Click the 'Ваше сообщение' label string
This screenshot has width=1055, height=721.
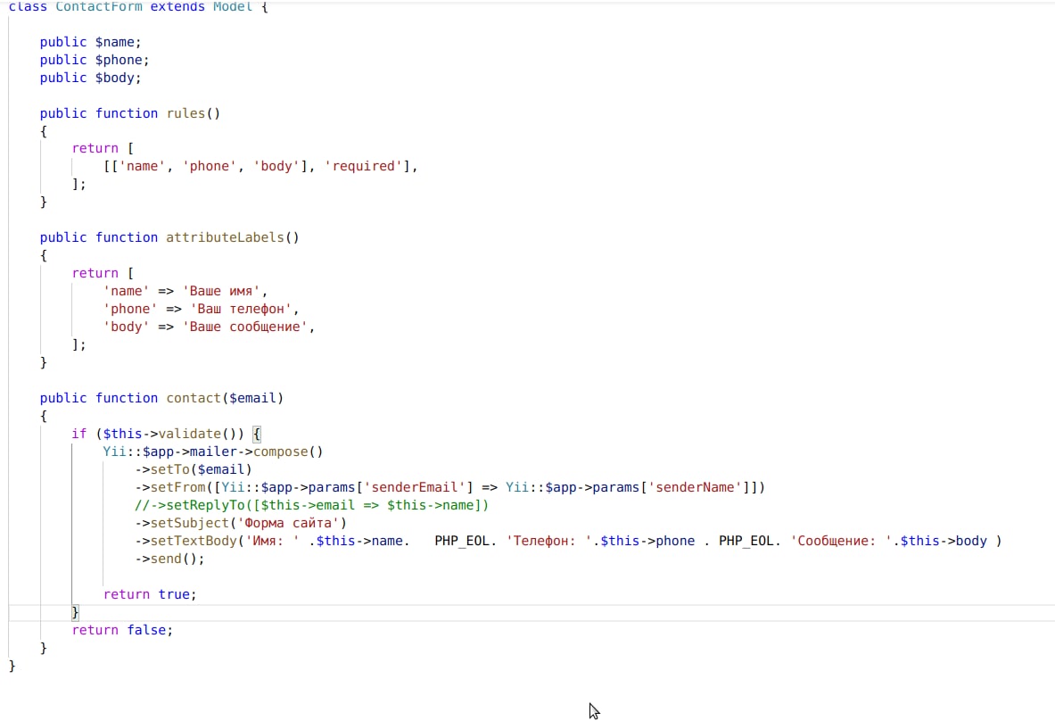[245, 327]
